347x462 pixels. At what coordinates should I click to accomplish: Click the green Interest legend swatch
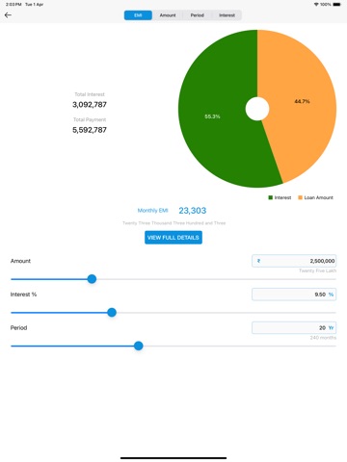pos(271,197)
